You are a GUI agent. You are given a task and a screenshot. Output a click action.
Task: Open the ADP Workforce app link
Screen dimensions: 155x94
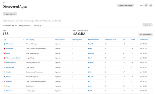point(11,63)
